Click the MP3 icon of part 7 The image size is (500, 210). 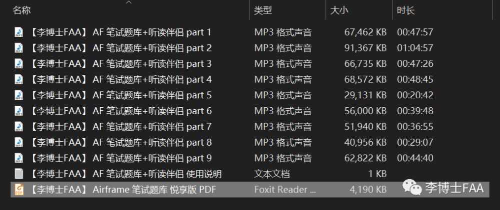point(19,127)
